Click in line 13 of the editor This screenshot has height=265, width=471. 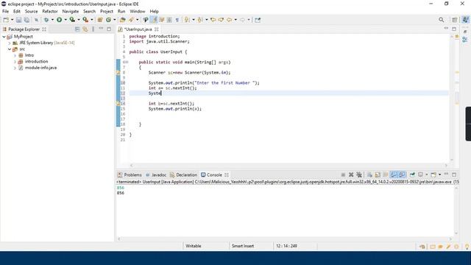(288, 98)
